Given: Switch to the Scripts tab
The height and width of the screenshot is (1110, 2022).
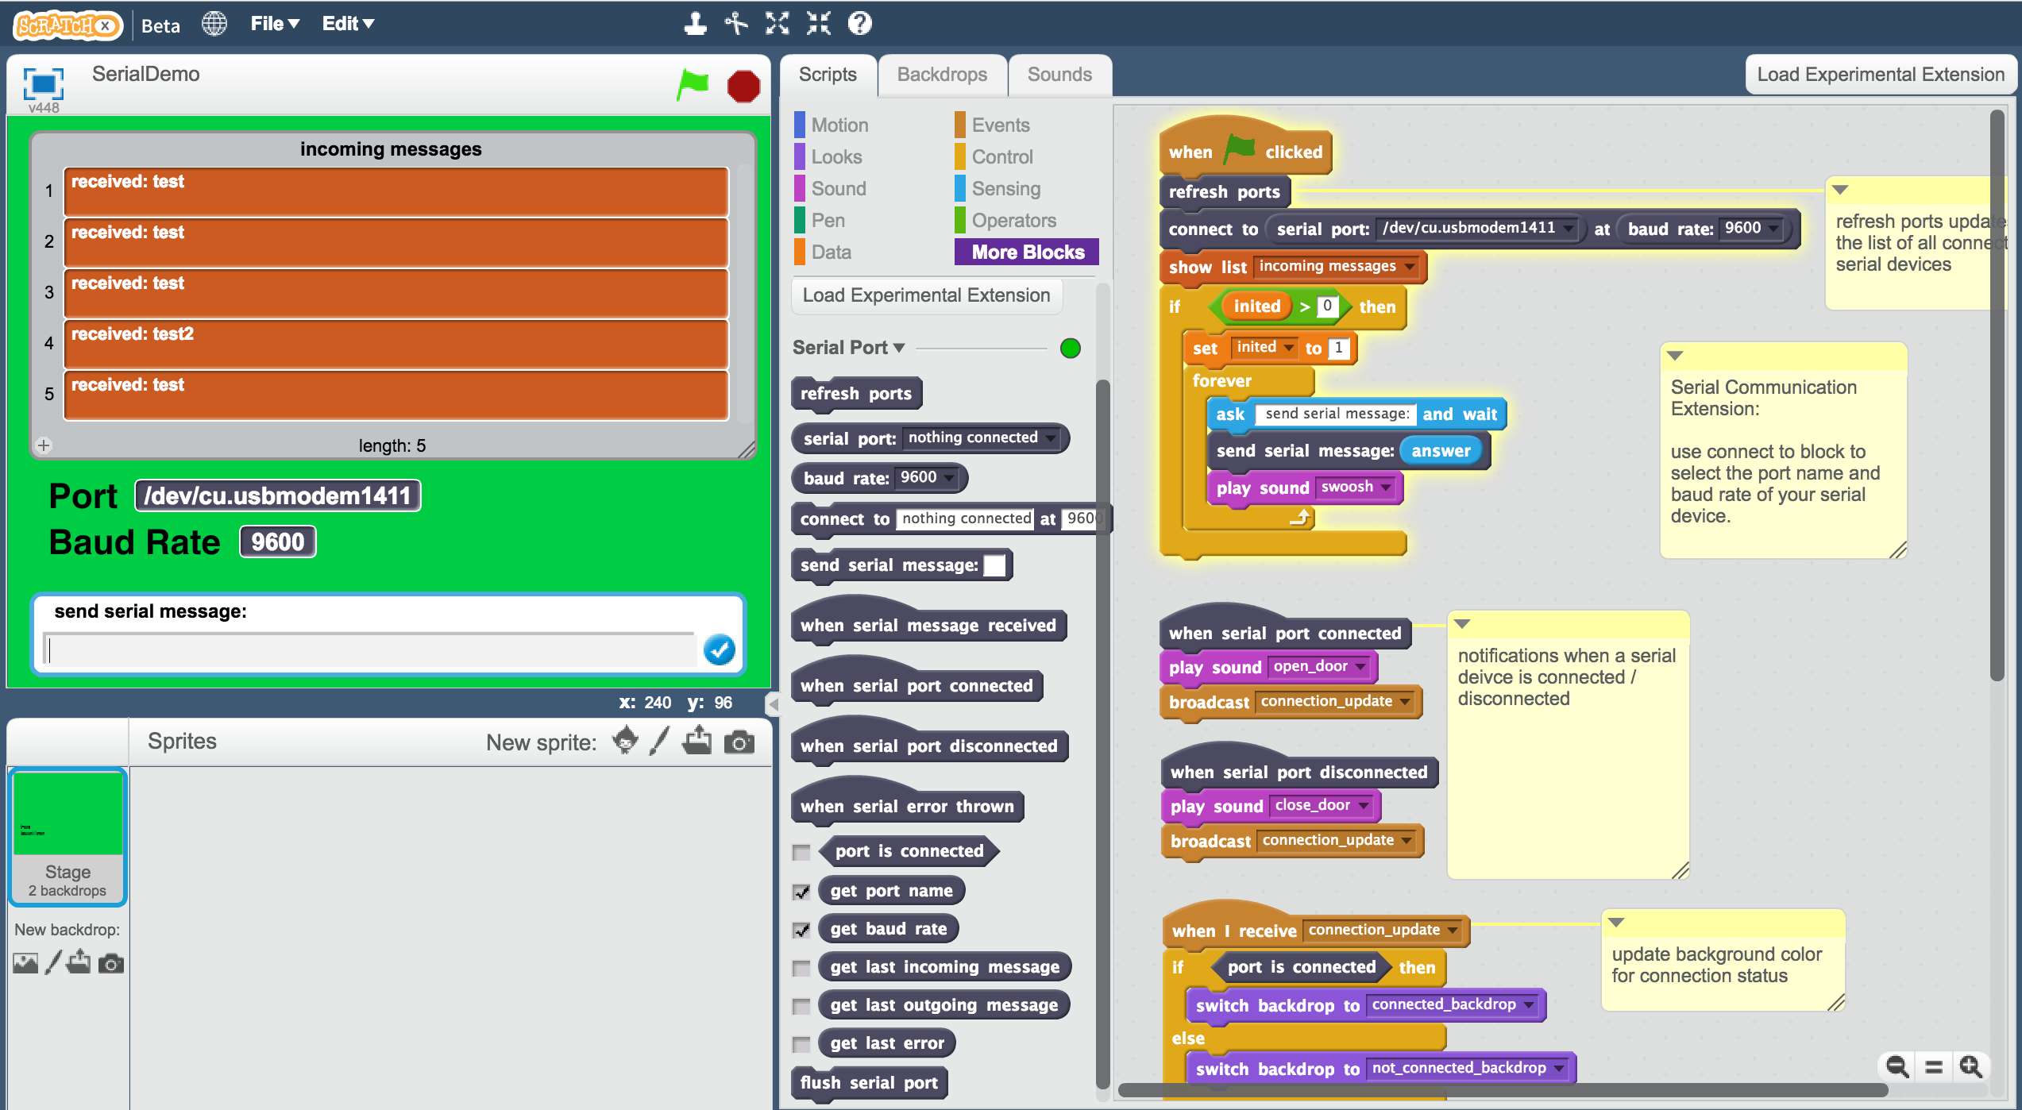Looking at the screenshot, I should point(828,75).
